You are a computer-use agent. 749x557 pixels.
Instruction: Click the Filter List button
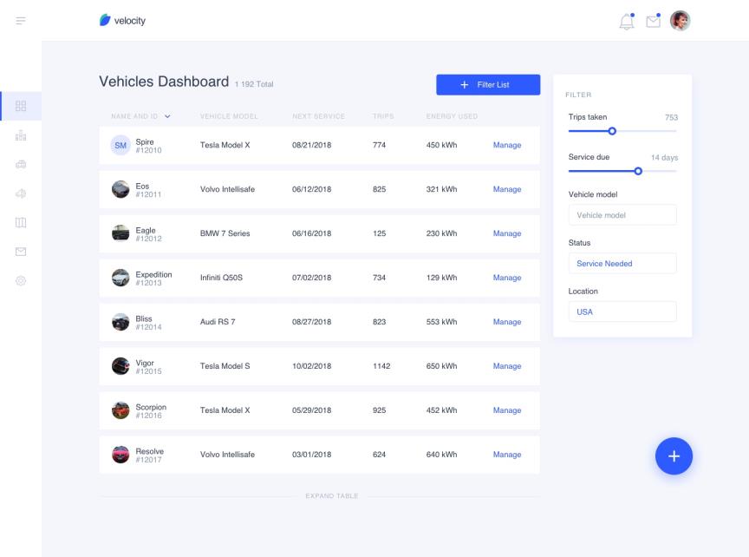pos(487,84)
